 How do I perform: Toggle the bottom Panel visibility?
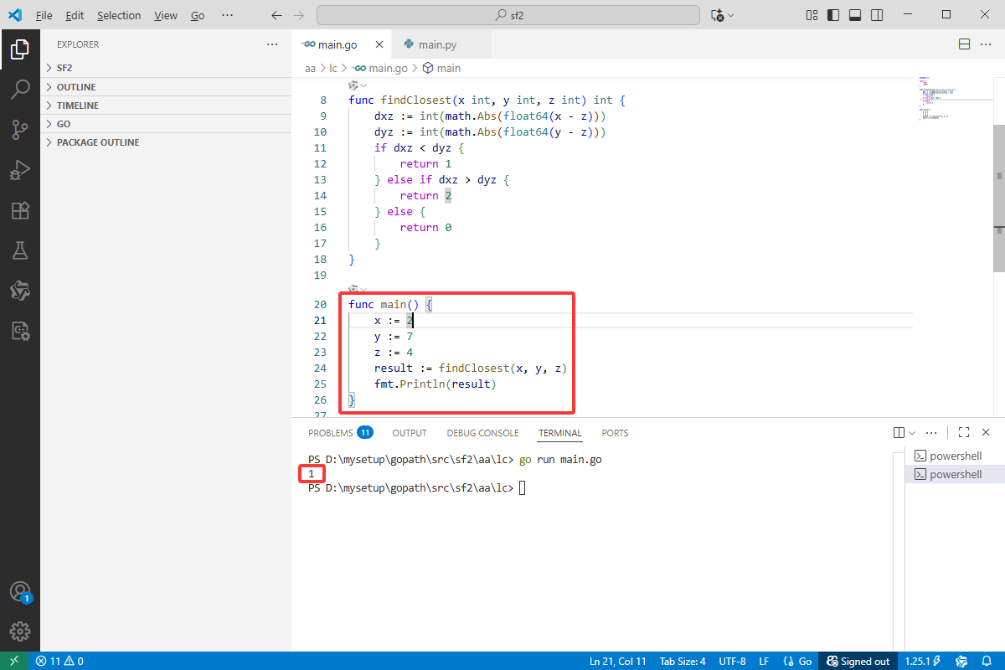click(855, 15)
